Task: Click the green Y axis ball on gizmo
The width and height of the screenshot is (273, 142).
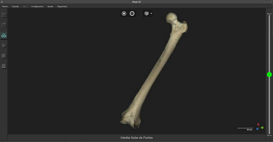Action: coord(262,127)
